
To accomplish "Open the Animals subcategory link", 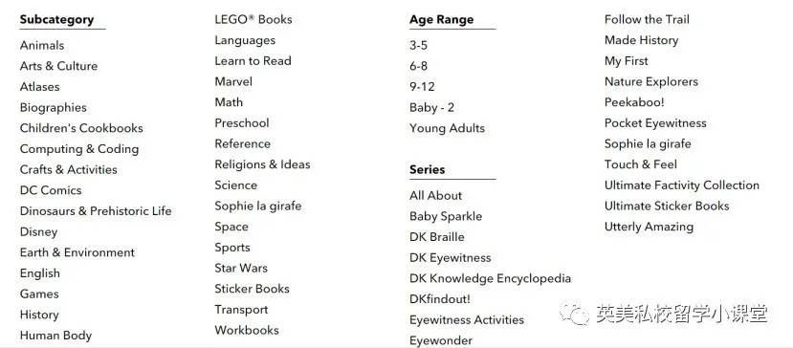I will pyautogui.click(x=42, y=46).
